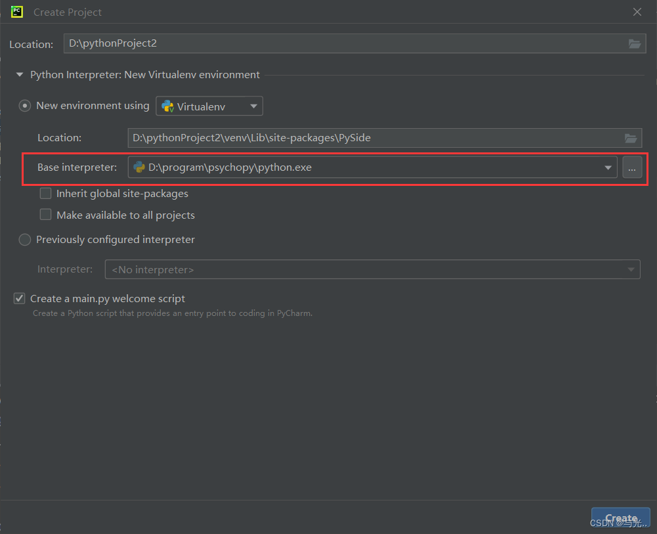Screen dimensions: 657x534
Task: Expand the Base interpreter dropdown arrow
Action: coord(608,167)
